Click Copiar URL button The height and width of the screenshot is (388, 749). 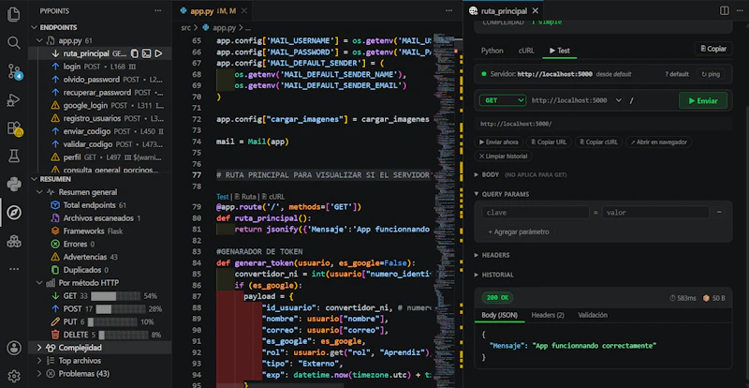549,142
